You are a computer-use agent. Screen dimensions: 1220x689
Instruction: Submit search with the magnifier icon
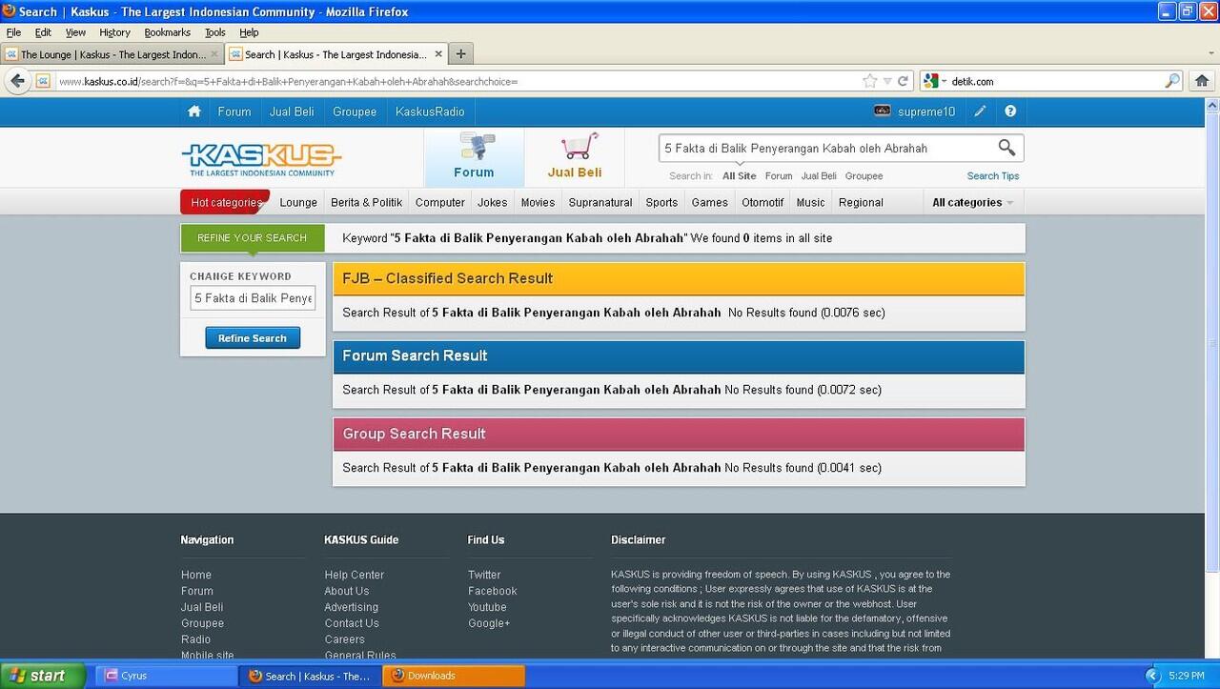1006,148
